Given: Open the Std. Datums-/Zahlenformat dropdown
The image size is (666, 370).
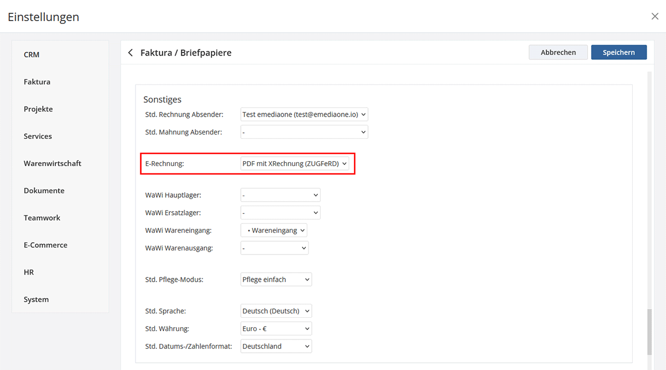Looking at the screenshot, I should (x=276, y=347).
